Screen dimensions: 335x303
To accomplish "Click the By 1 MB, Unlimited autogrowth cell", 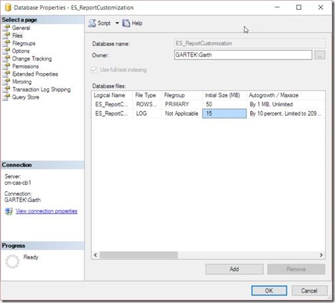I will 286,104.
